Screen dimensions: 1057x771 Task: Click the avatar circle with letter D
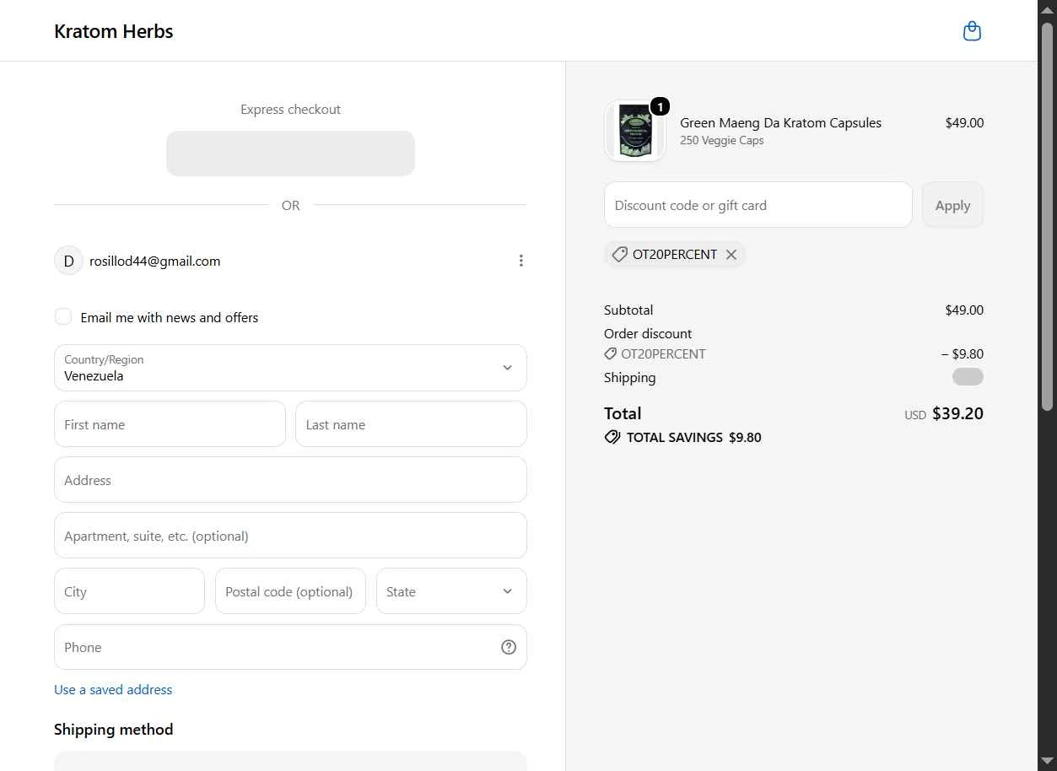click(x=68, y=261)
